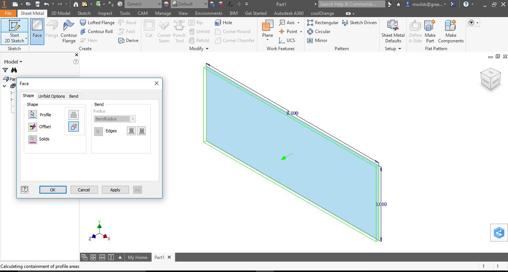
Task: Start a Rectangular pattern
Action: (x=323, y=22)
